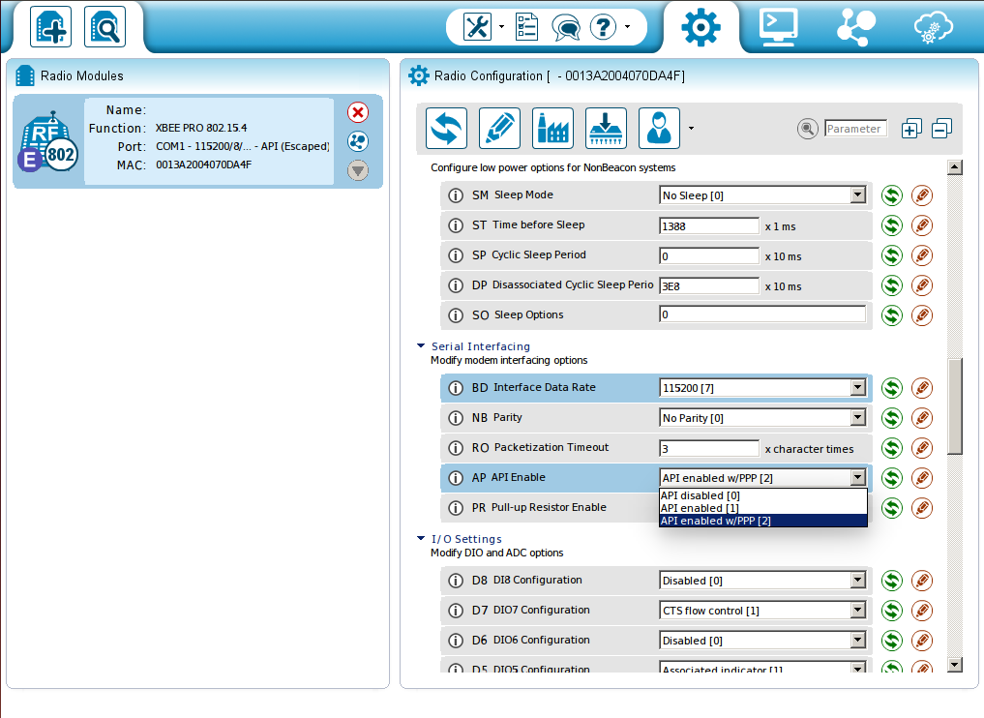Add a radio module

50,27
